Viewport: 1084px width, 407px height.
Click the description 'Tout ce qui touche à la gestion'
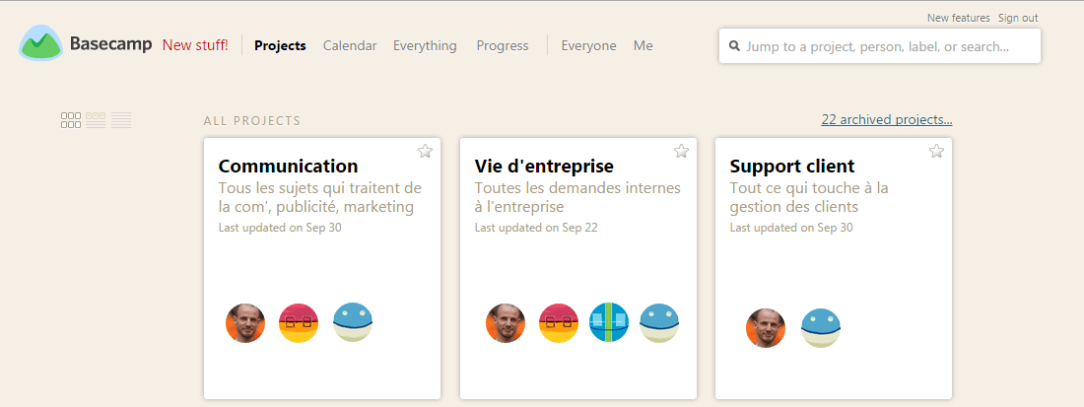coord(809,197)
